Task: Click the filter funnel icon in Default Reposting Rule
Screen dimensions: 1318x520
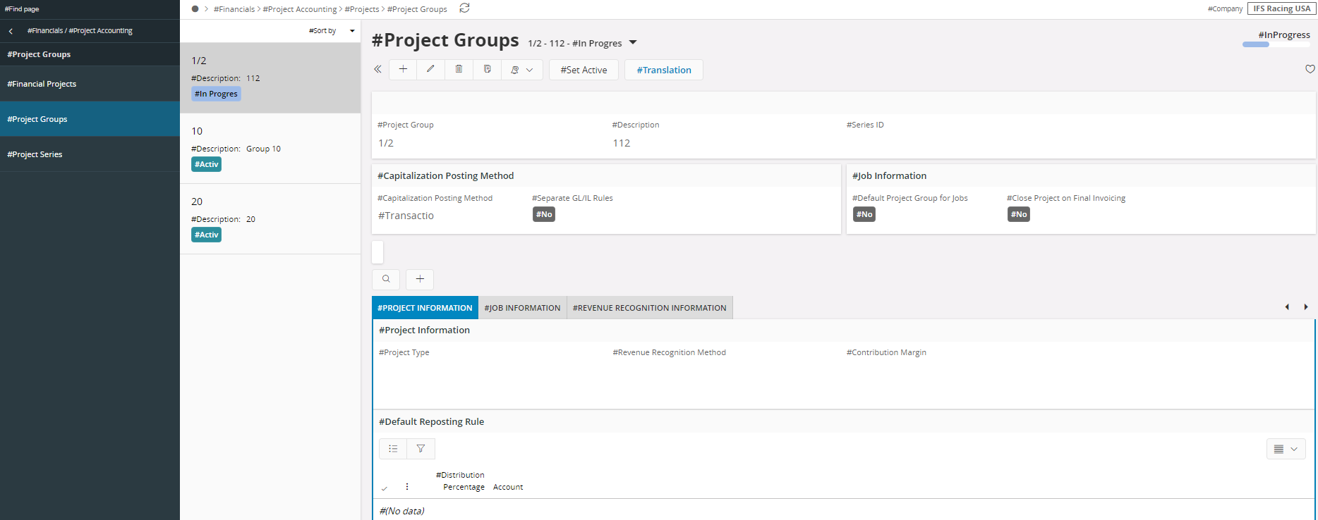Action: coord(421,449)
